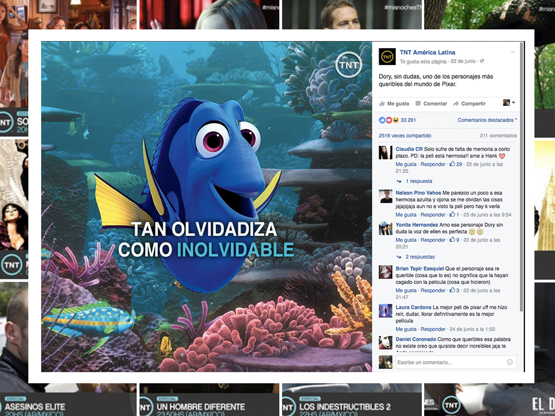Like Nelson Pino Vahos's comment

(x=406, y=215)
